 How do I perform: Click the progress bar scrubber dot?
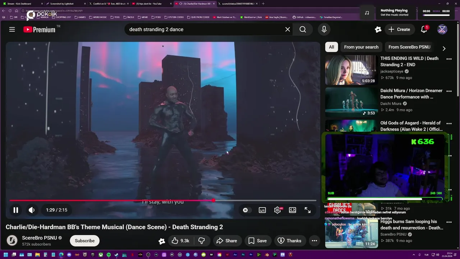[x=213, y=200]
